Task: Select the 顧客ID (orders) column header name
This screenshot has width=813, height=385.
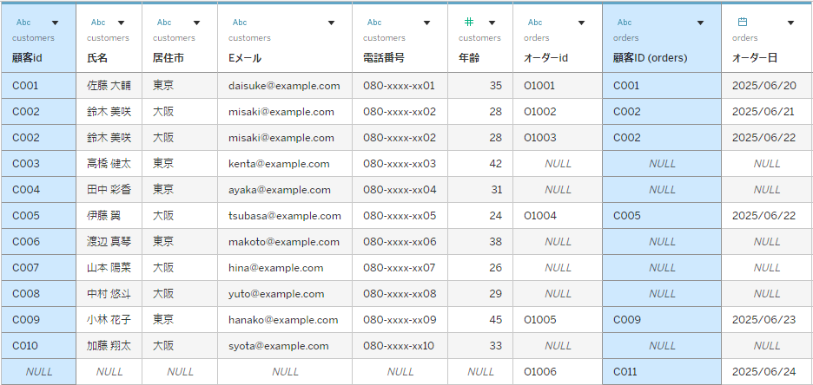Action: click(651, 58)
